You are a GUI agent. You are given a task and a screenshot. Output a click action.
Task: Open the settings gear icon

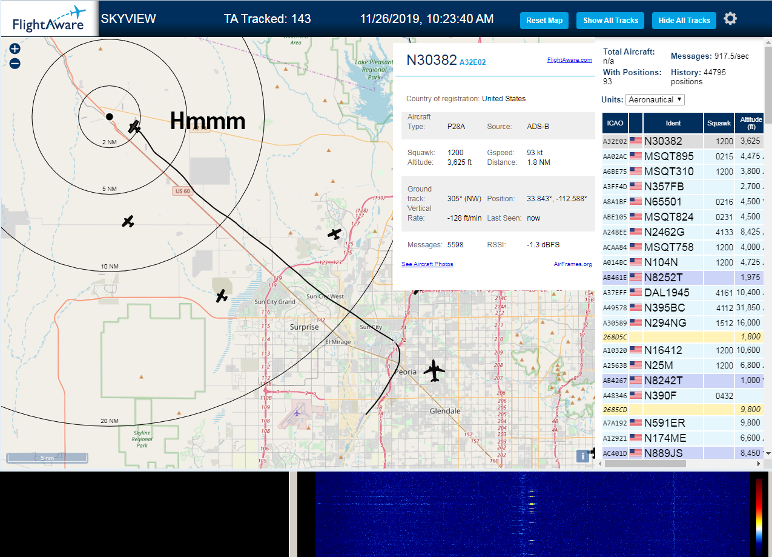730,19
